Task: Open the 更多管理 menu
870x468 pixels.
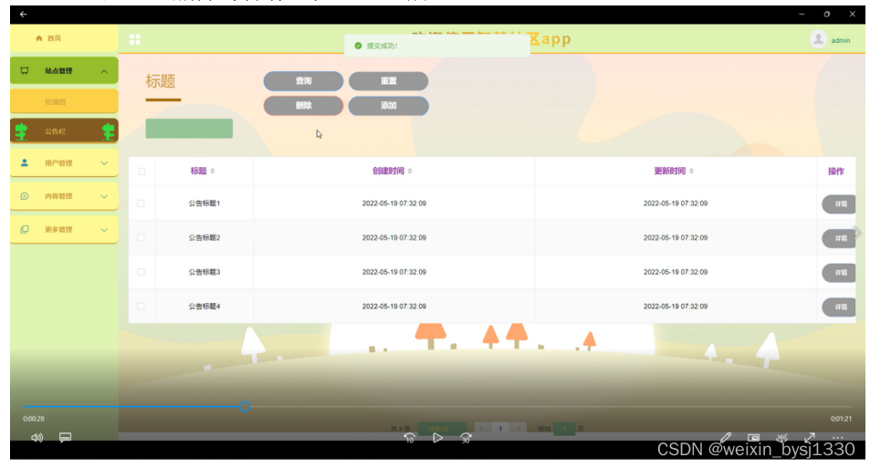Action: point(64,230)
